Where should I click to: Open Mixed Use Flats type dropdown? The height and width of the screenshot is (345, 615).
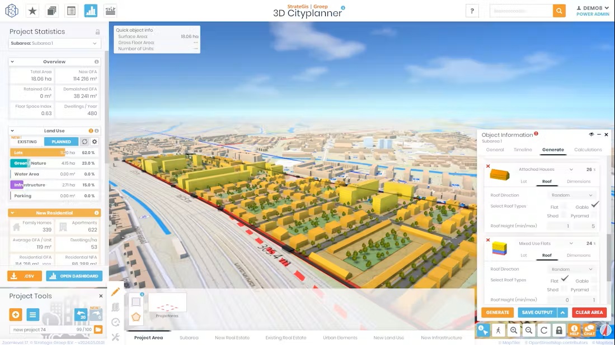[546, 243]
